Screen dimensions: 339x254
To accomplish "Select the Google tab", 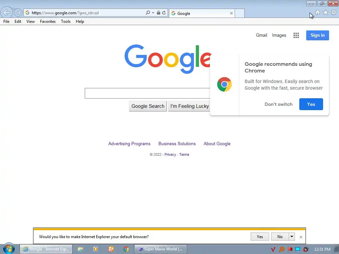I will [202, 13].
